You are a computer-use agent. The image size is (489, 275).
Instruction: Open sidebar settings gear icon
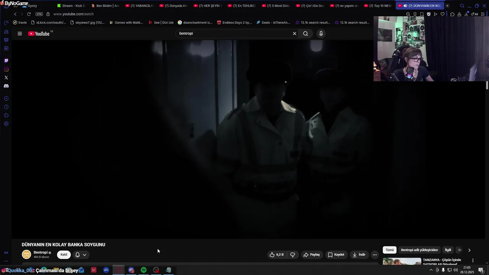click(x=6, y=124)
